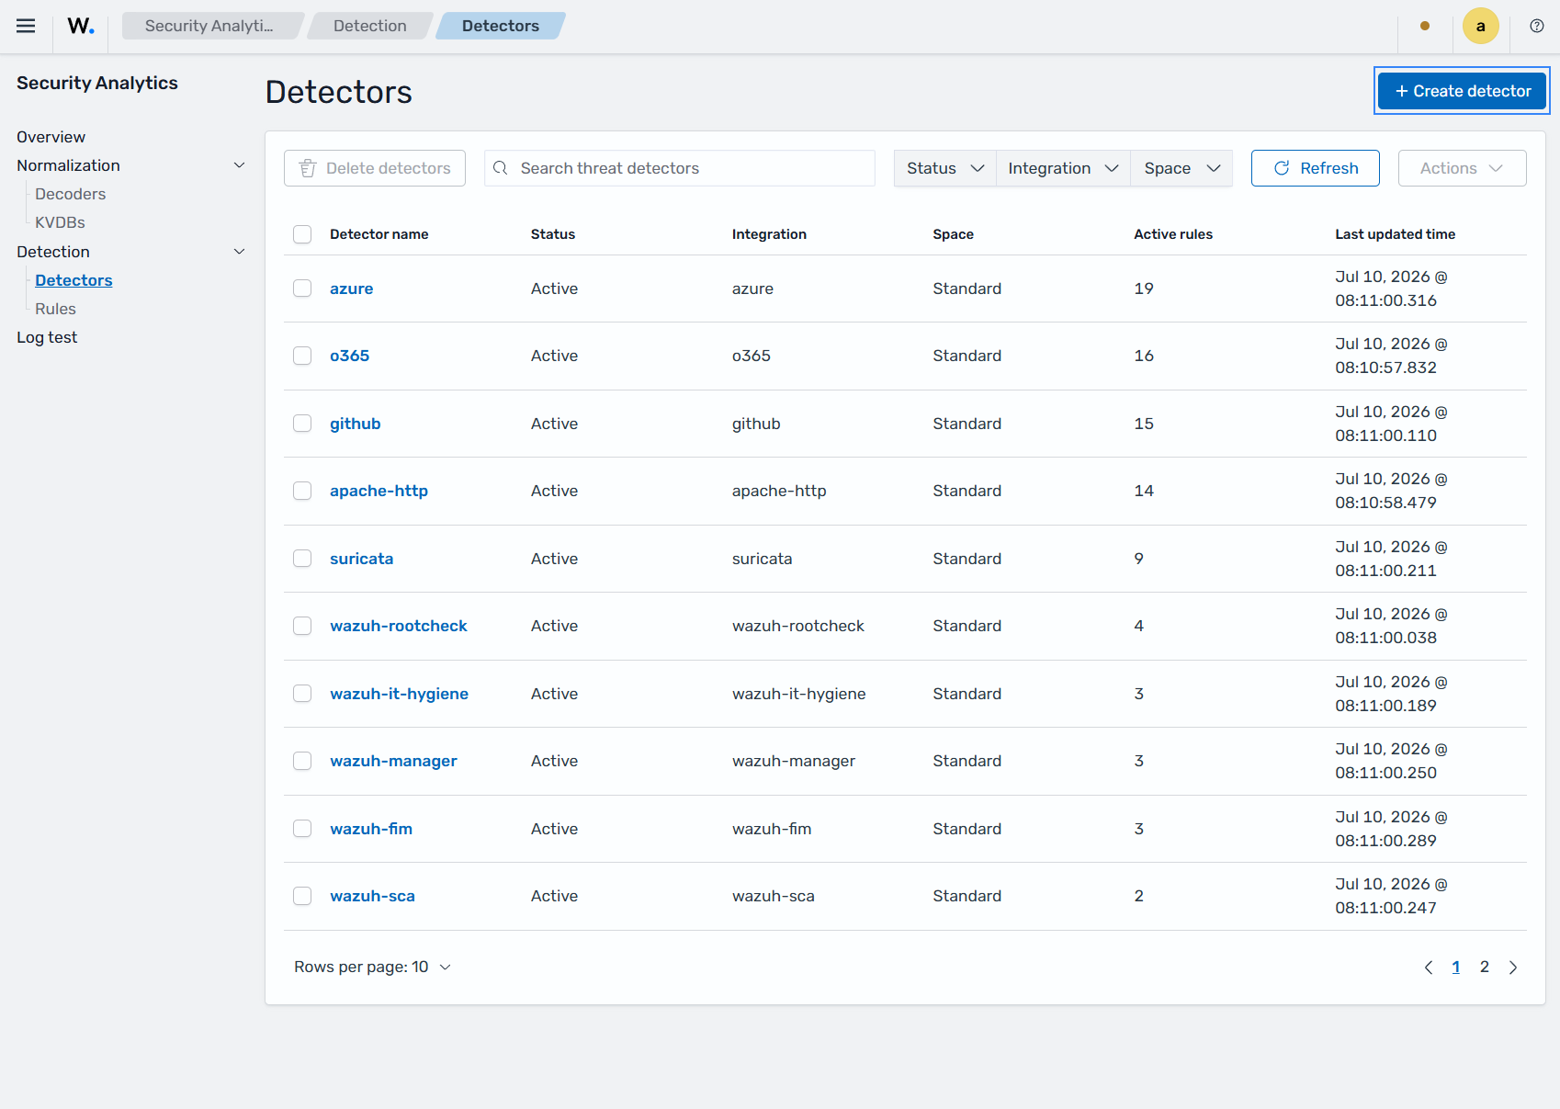Click the Security Analytics sidebar title

click(x=97, y=83)
